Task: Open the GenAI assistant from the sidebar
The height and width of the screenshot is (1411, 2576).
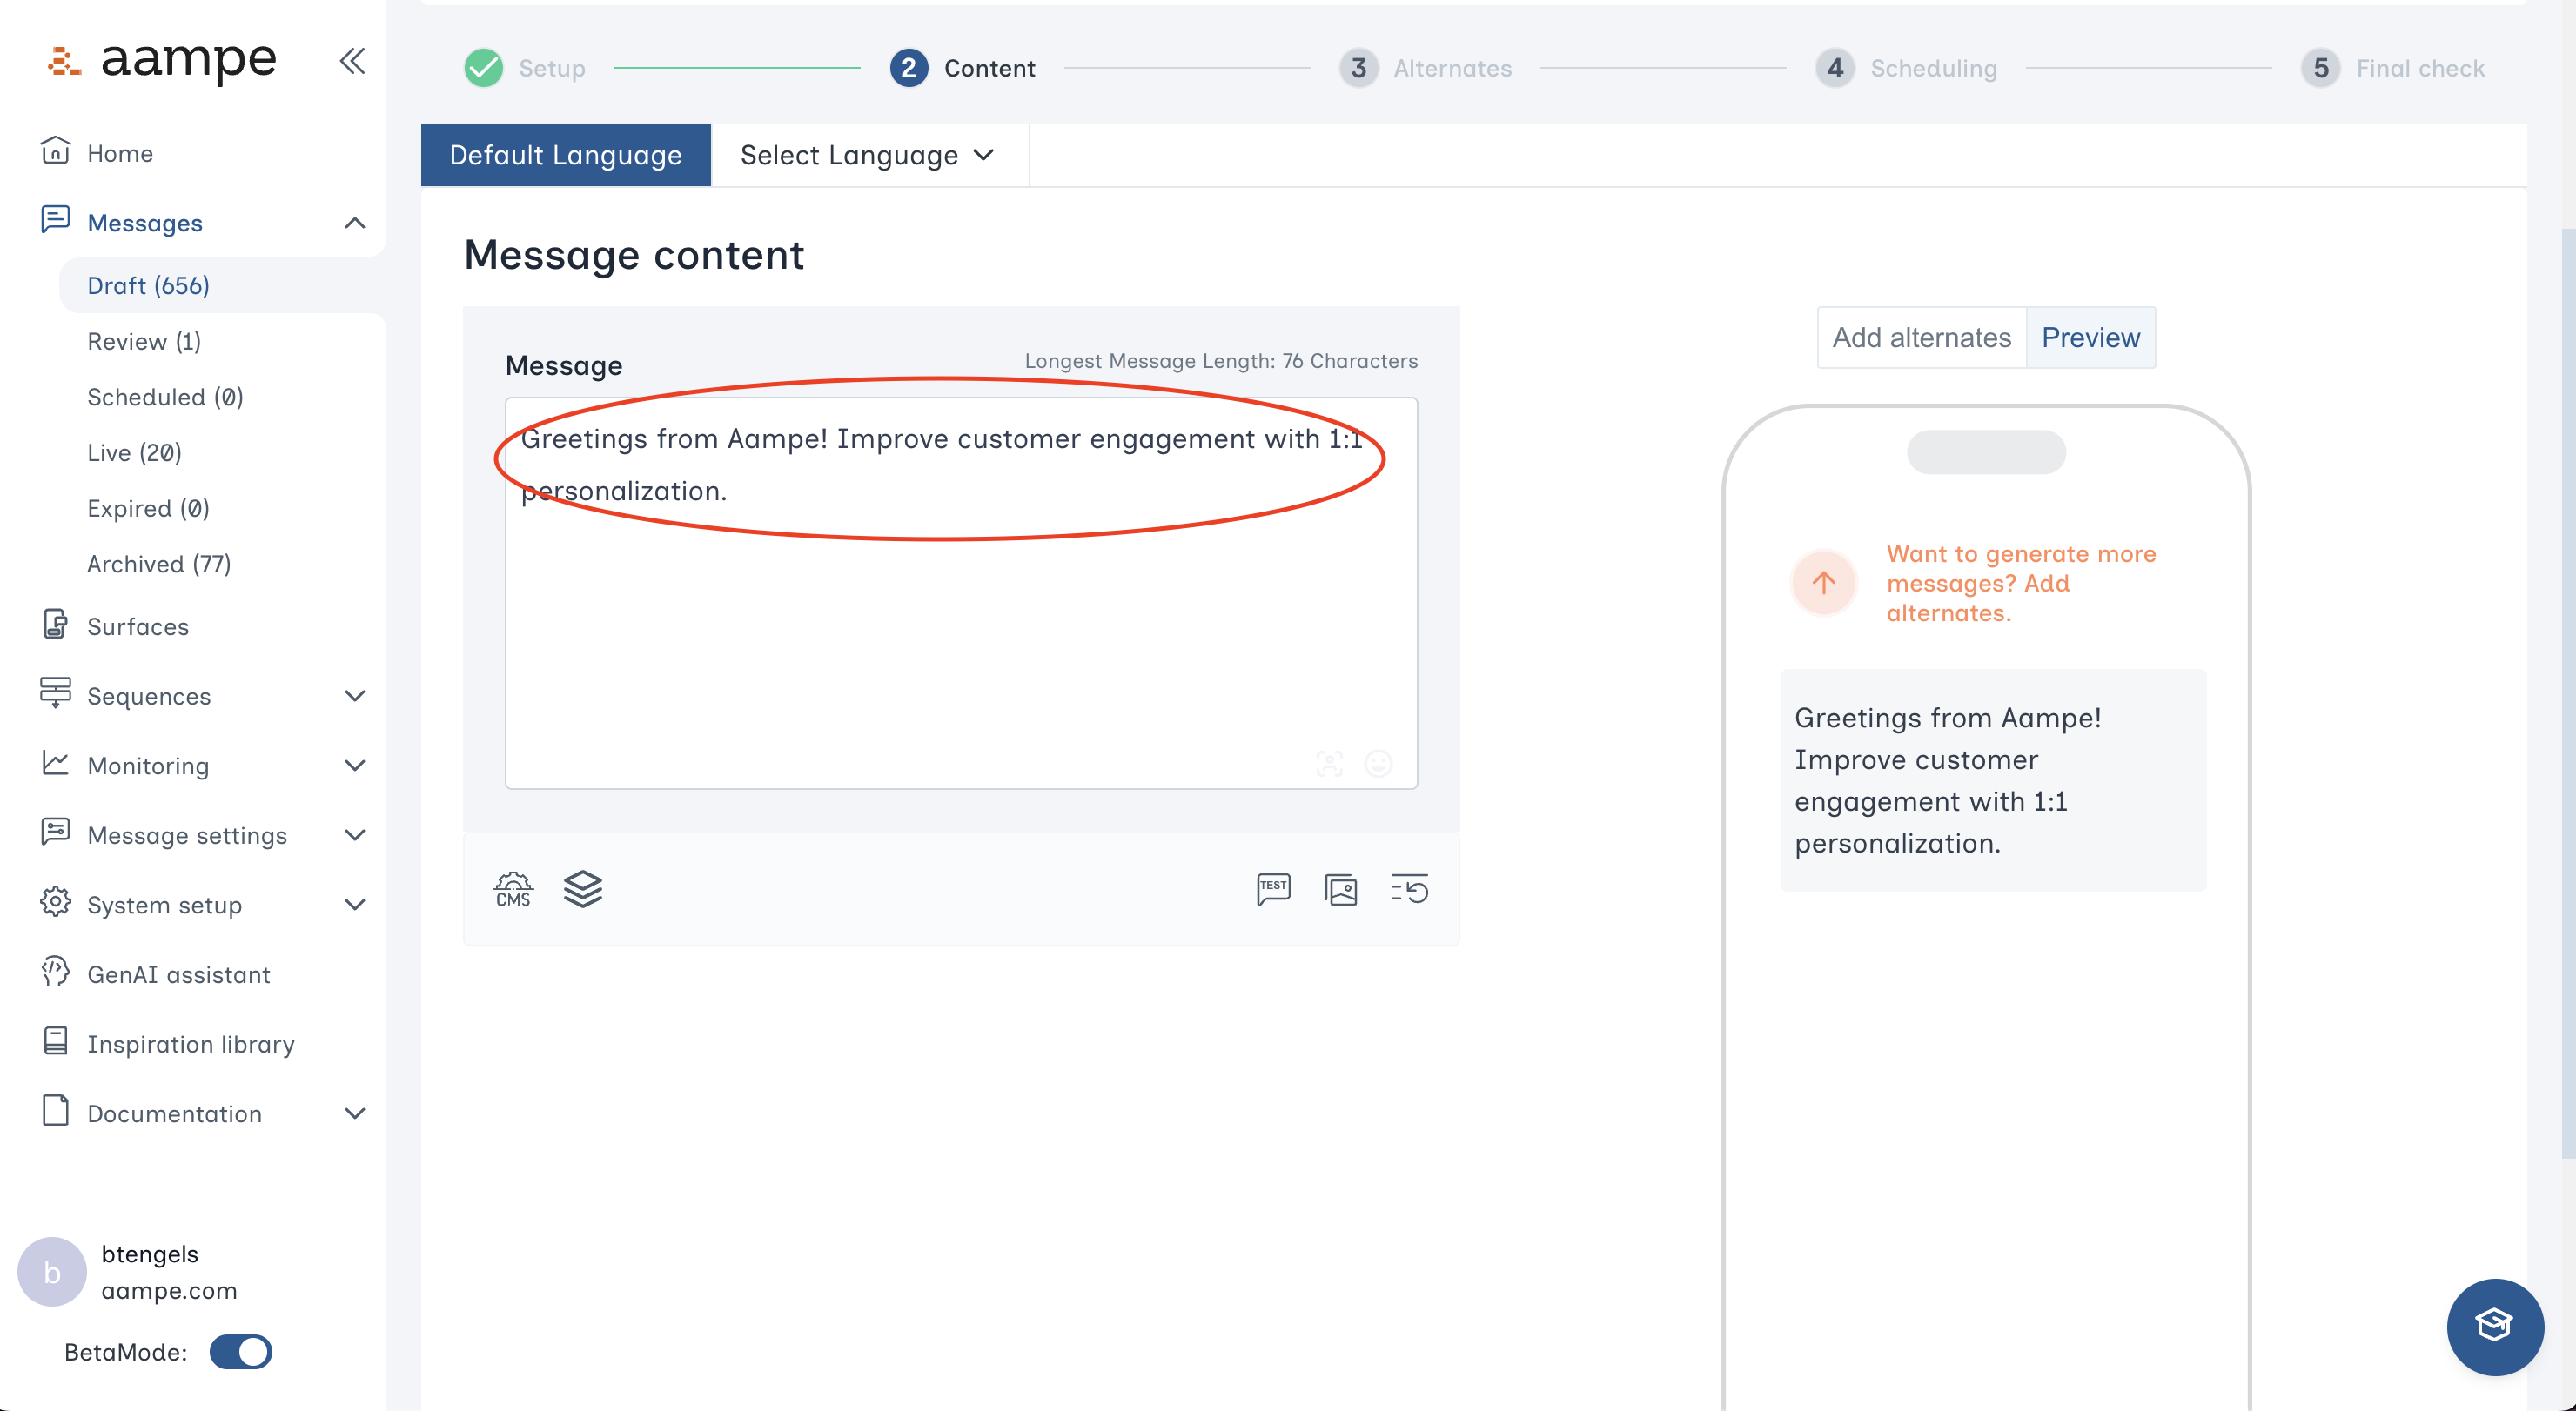Action: (x=178, y=974)
